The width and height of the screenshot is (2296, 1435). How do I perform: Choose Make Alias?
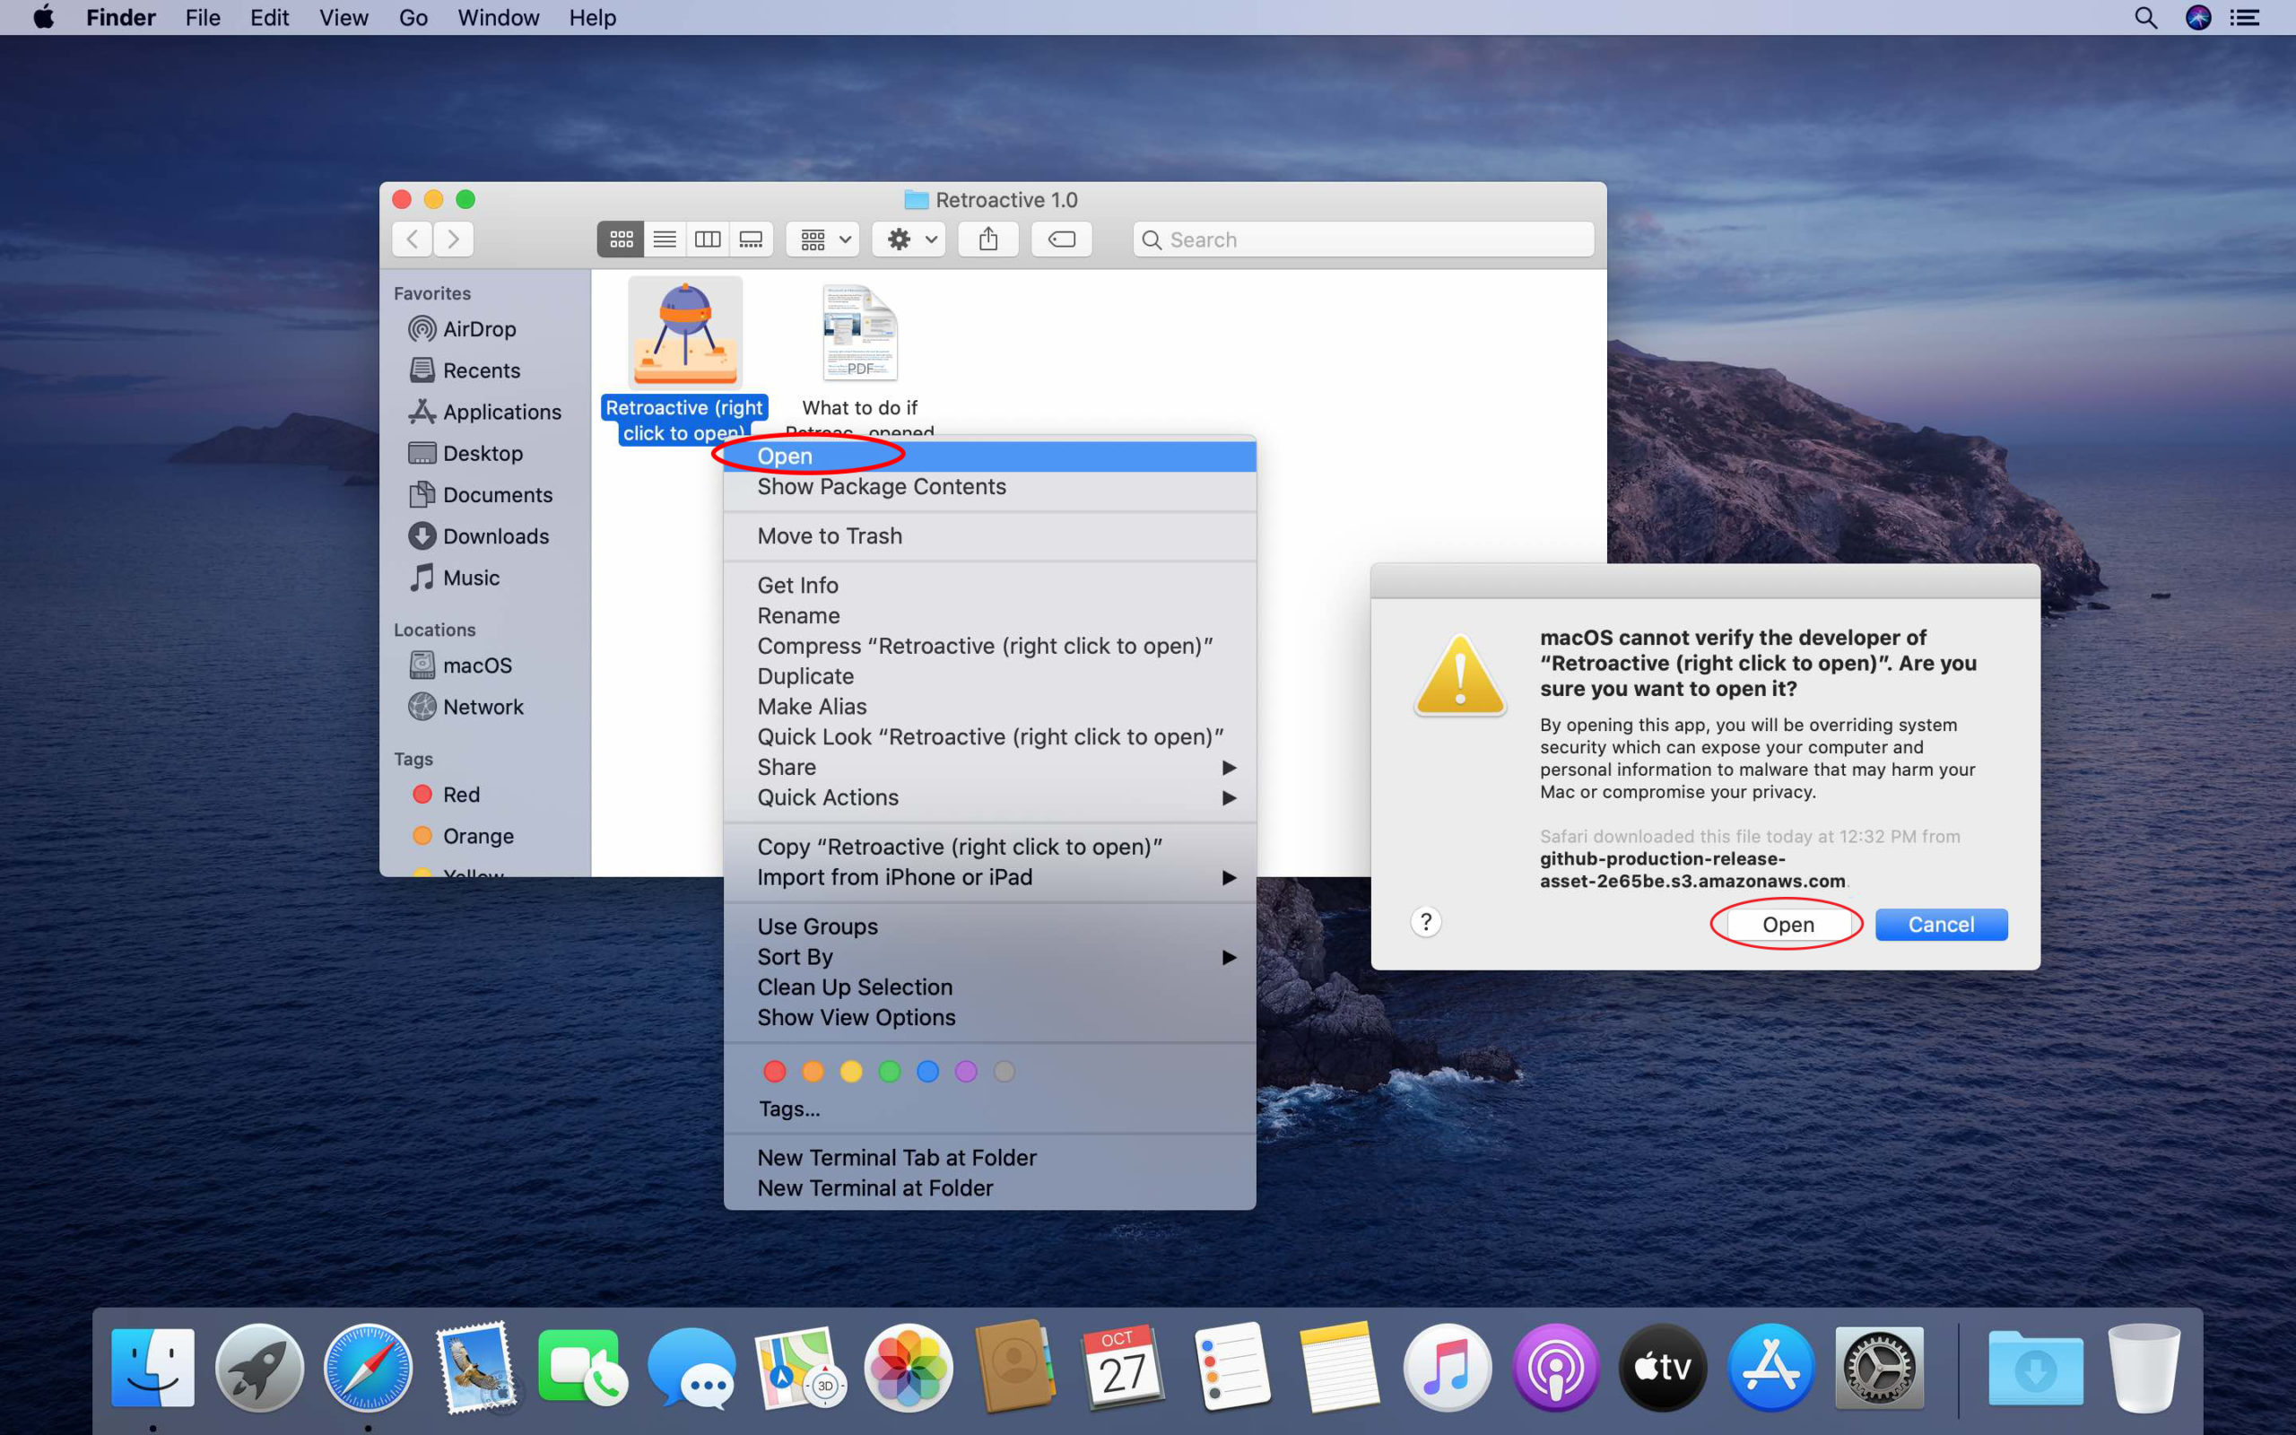989,707
